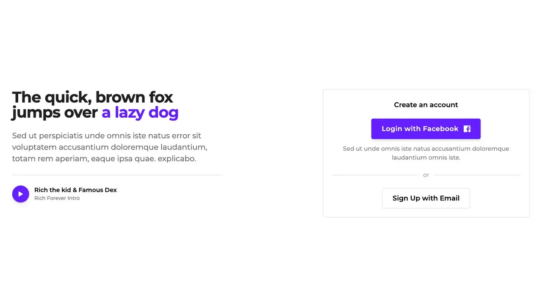This screenshot has height=305, width=542.
Task: Click the description text below Facebook button
Action: coord(426,149)
